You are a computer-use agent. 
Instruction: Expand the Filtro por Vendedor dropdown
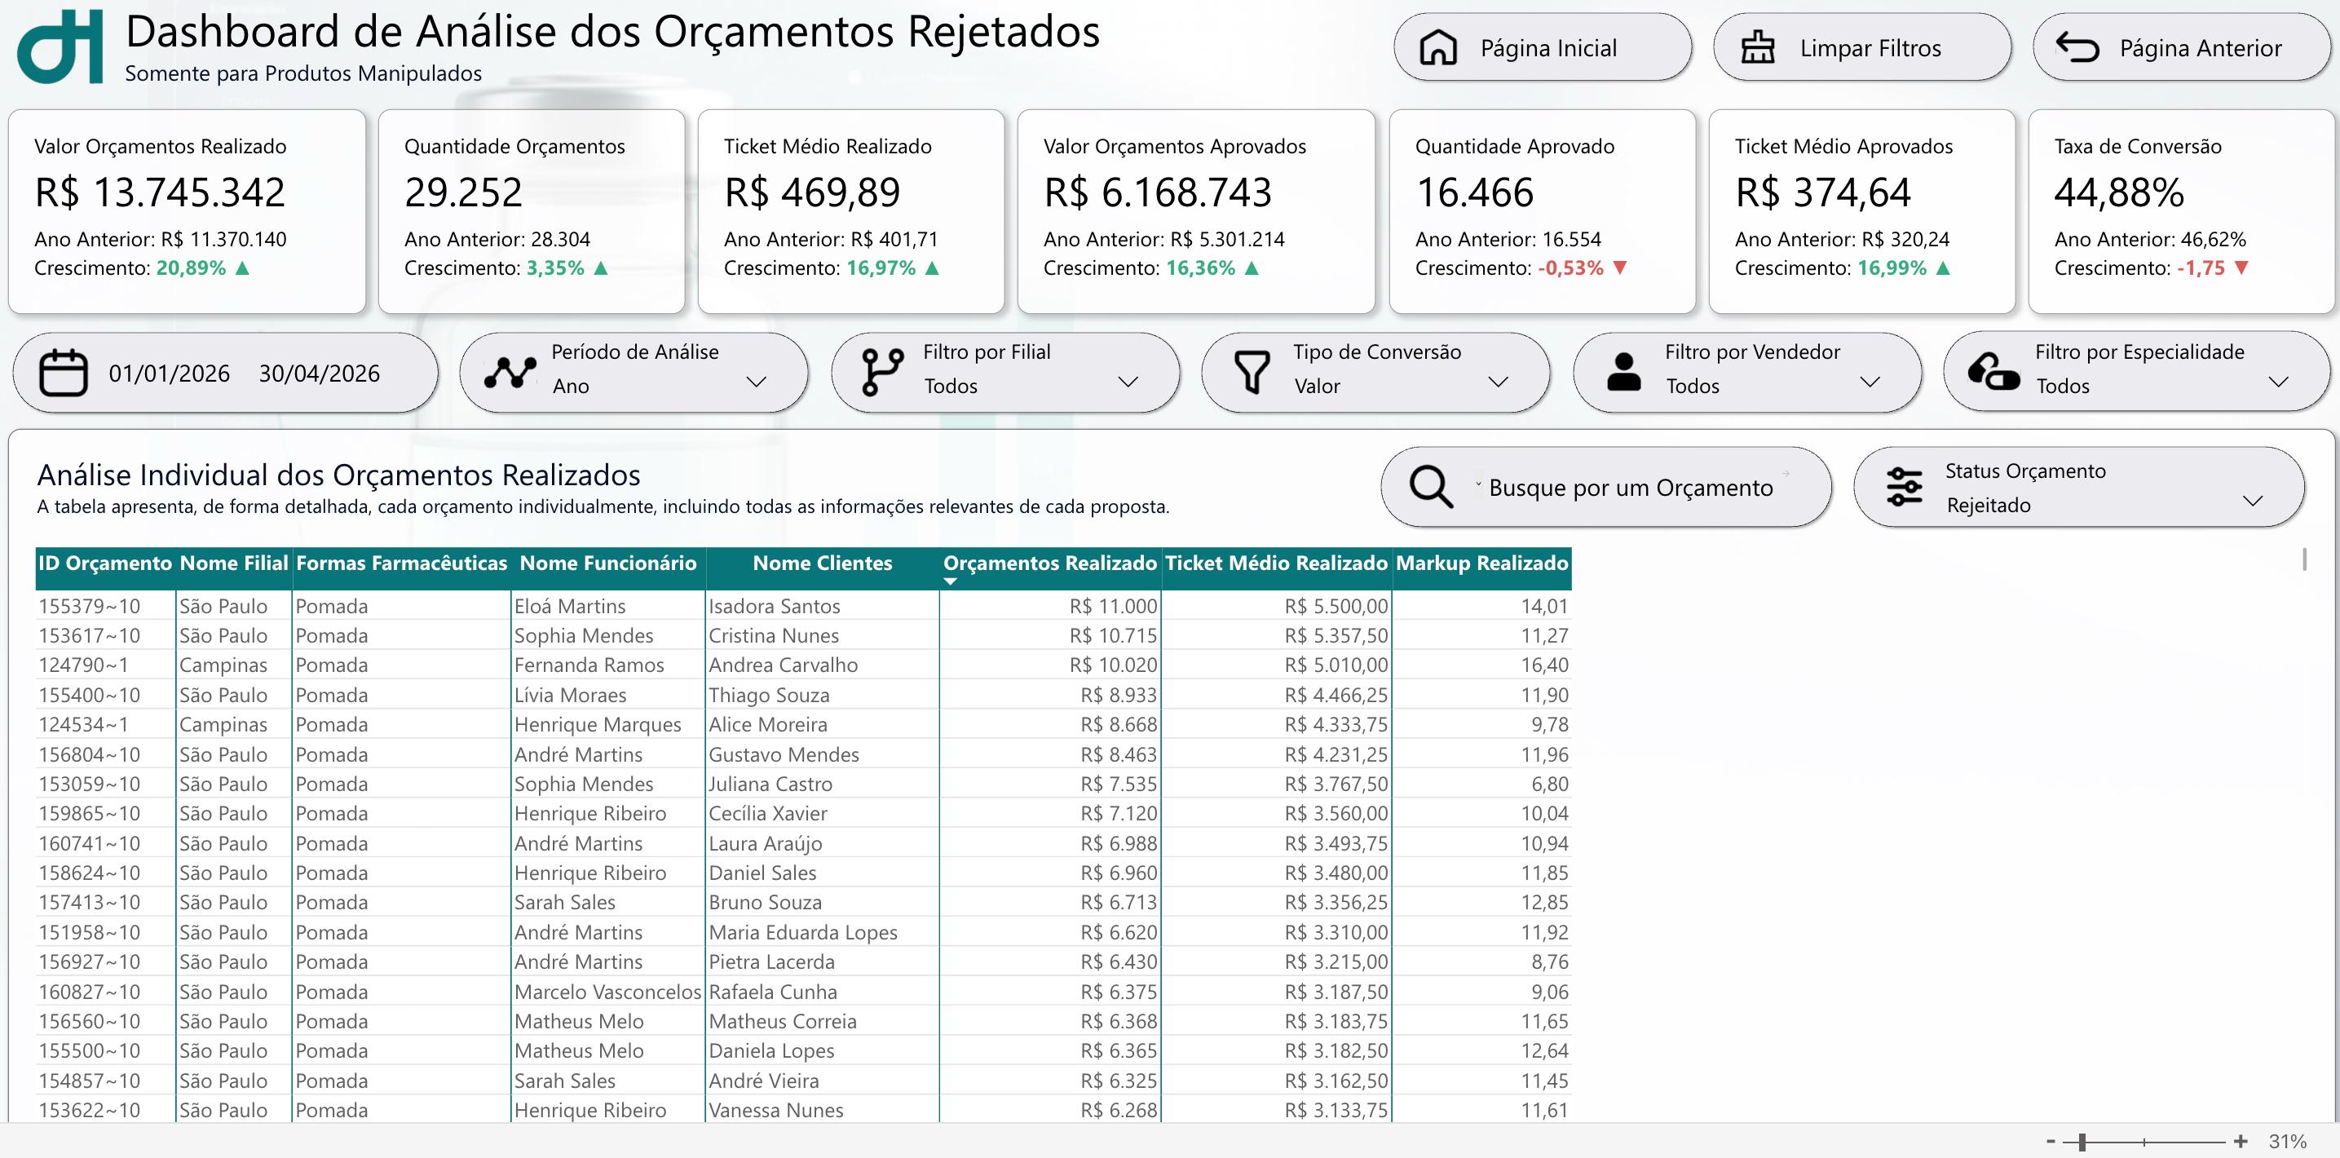(x=1870, y=382)
